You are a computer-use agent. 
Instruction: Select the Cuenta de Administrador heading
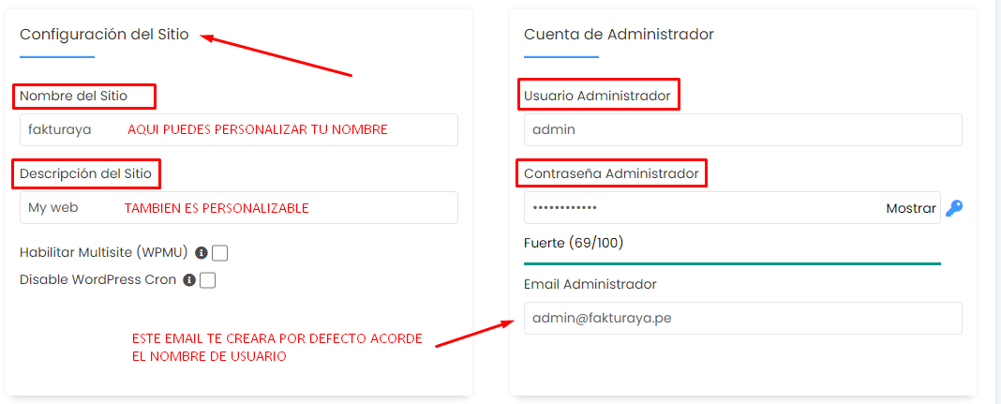619,35
